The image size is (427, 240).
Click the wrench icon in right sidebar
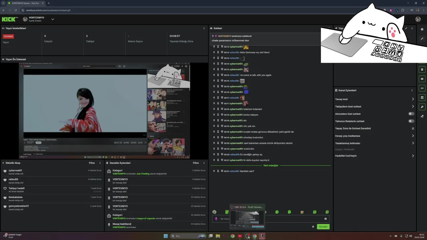pos(422,107)
